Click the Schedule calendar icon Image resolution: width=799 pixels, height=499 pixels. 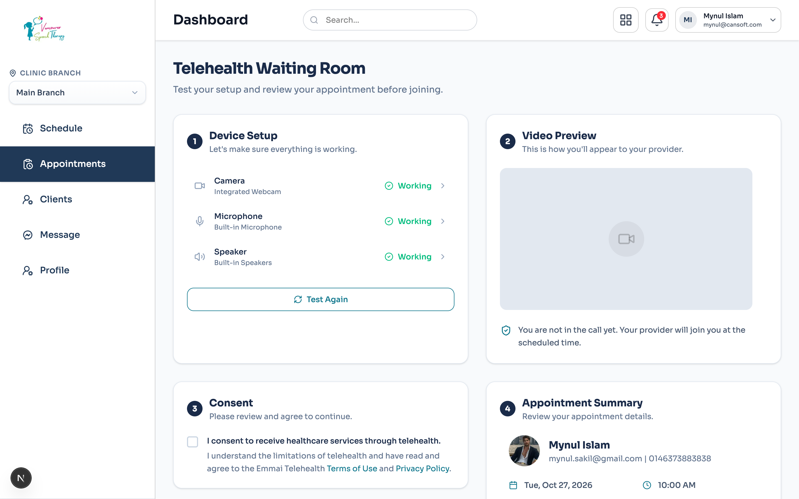tap(28, 128)
